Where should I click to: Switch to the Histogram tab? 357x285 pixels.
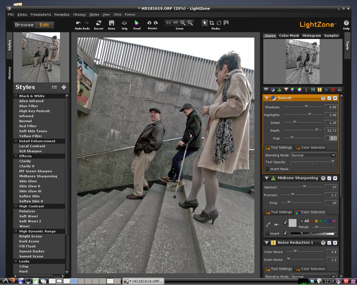[312, 36]
